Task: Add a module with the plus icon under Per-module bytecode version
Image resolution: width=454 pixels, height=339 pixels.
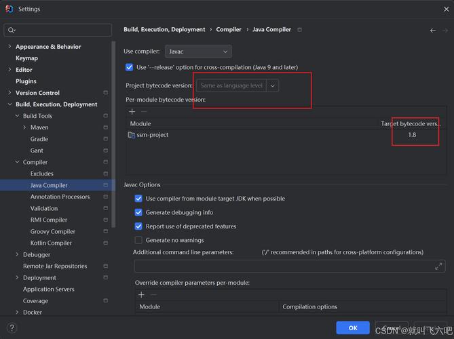Action: 132,112
